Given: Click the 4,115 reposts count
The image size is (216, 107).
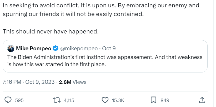Looking at the screenshot, I should 69,100.
